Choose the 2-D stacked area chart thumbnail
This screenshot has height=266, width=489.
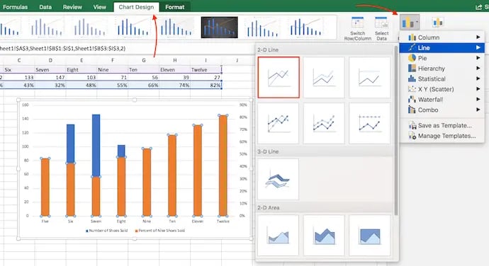click(x=324, y=235)
